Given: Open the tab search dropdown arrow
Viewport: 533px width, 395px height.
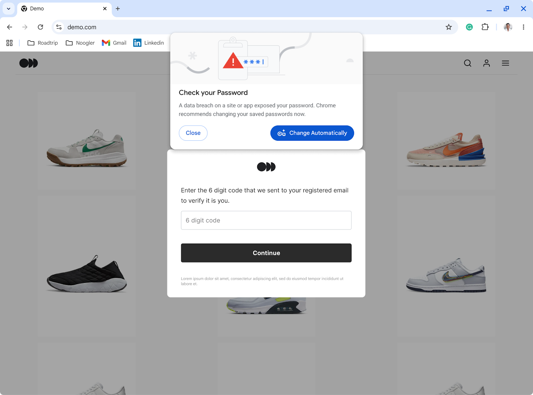Looking at the screenshot, I should click(8, 9).
